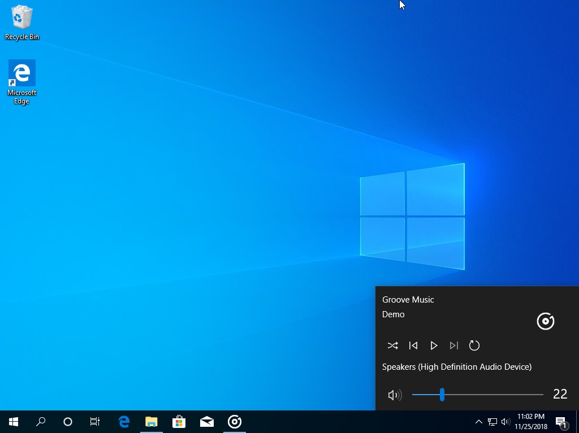Click the network icon in the system tray
Image resolution: width=579 pixels, height=433 pixels.
tap(491, 421)
